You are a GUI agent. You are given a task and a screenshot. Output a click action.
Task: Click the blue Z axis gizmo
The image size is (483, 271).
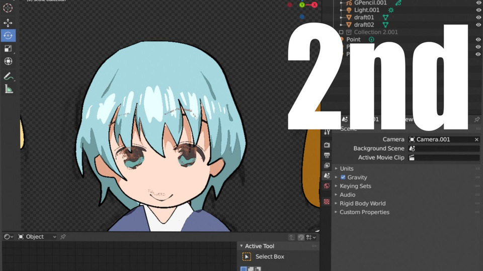[x=302, y=17]
